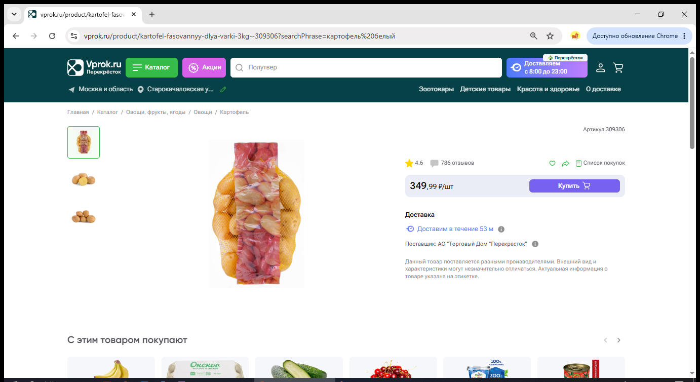The image size is (700, 382).
Task: Reload the page in Chrome
Action: tap(52, 36)
